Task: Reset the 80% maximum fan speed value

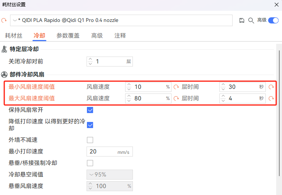Action: click(176, 98)
